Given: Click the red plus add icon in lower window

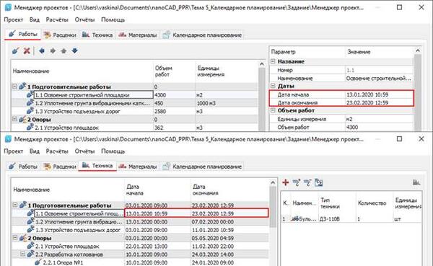Looking at the screenshot, I should (286, 182).
